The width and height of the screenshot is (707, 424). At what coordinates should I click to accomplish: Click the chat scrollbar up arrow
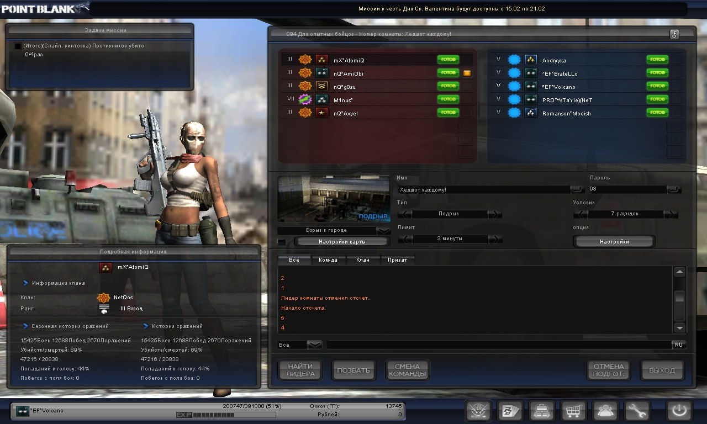pyautogui.click(x=680, y=272)
